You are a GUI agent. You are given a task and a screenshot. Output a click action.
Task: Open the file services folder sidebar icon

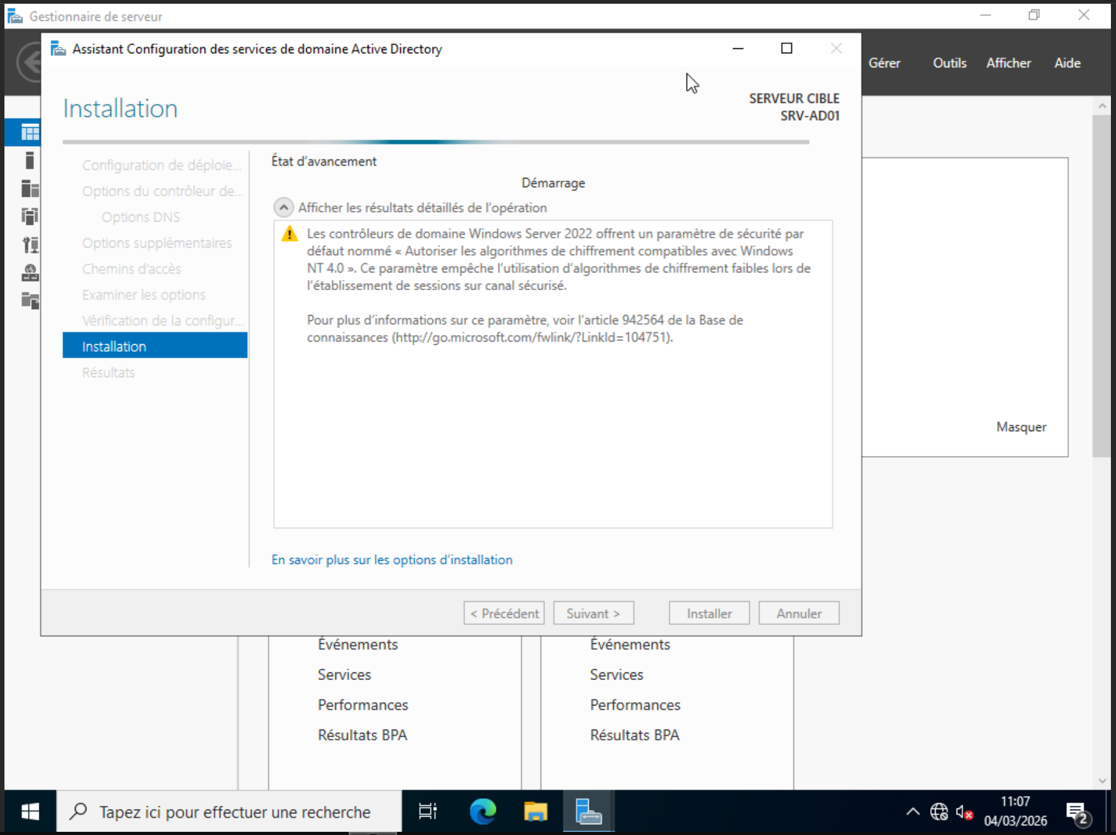(29, 300)
